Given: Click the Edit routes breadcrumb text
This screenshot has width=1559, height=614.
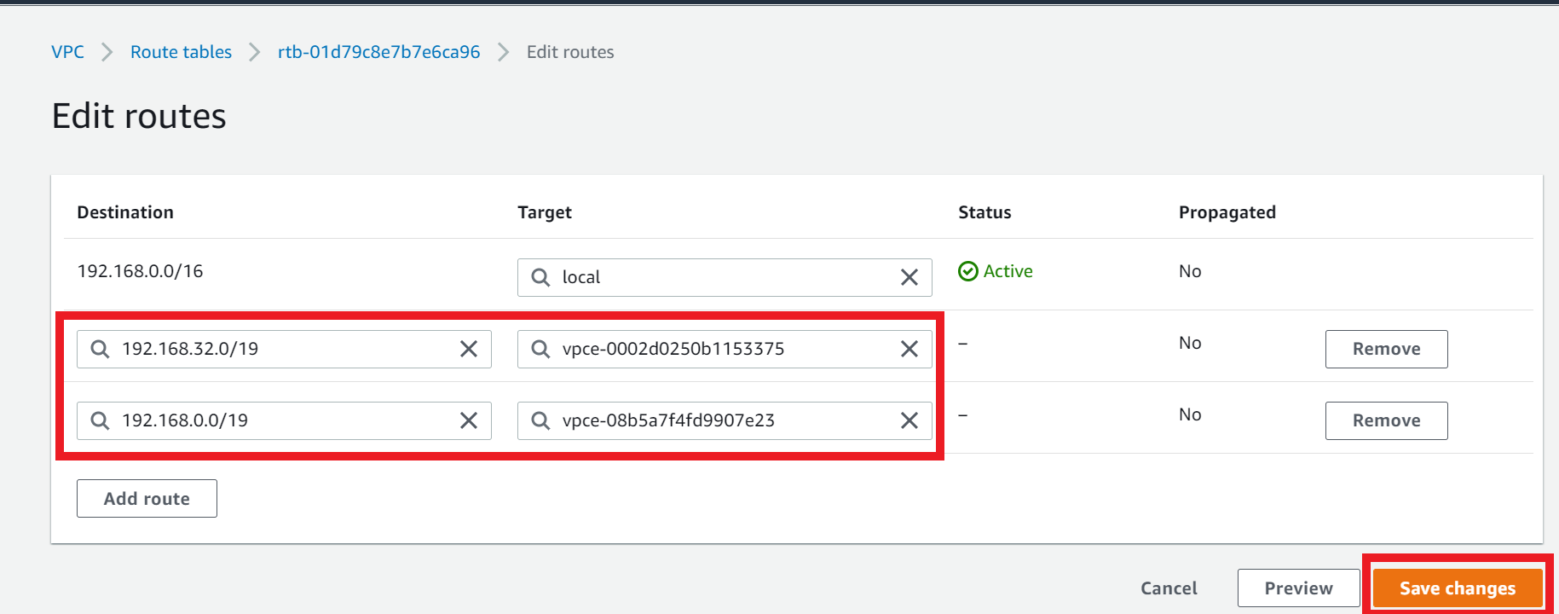Looking at the screenshot, I should pyautogui.click(x=570, y=52).
